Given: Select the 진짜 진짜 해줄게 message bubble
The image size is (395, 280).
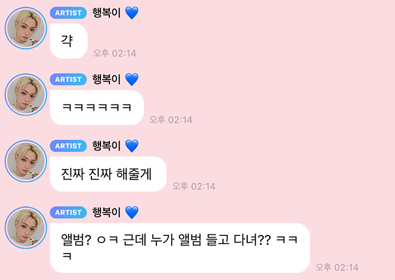Looking at the screenshot, I should (108, 174).
